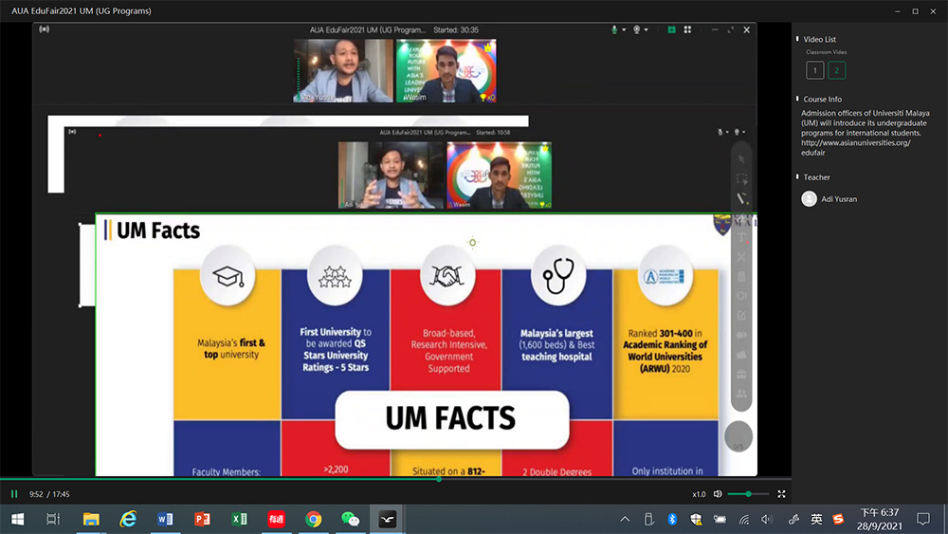
Task: Click the clear trash tool
Action: pos(742,276)
